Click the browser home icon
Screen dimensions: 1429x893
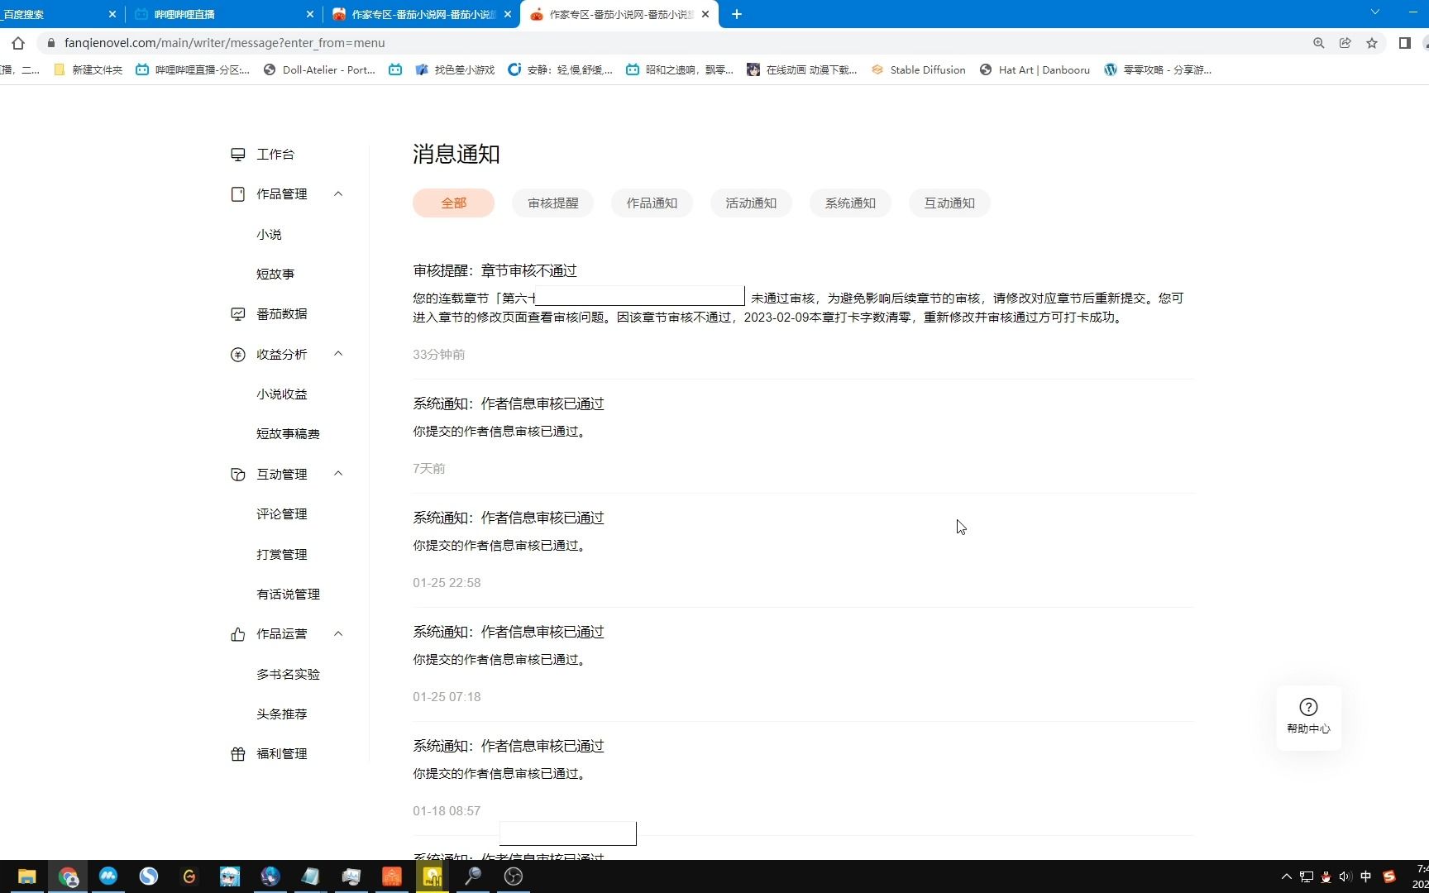click(18, 43)
